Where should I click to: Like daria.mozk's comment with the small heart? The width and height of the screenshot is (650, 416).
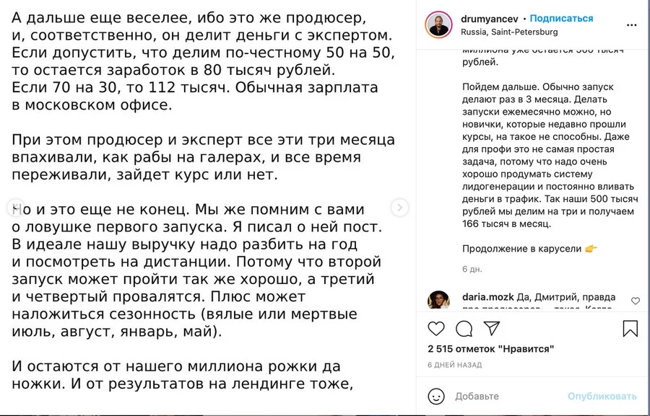point(635,301)
